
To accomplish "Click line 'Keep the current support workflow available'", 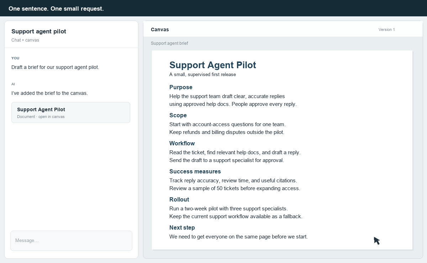I will point(236,216).
